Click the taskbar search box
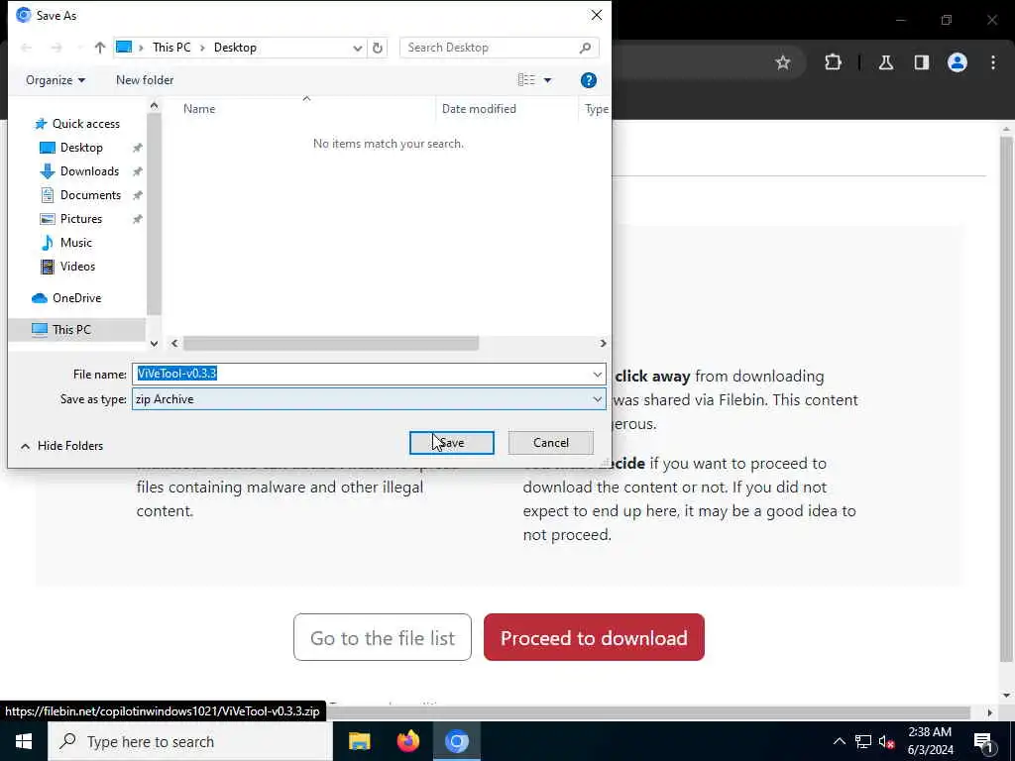Image resolution: width=1015 pixels, height=761 pixels. pyautogui.click(x=190, y=741)
